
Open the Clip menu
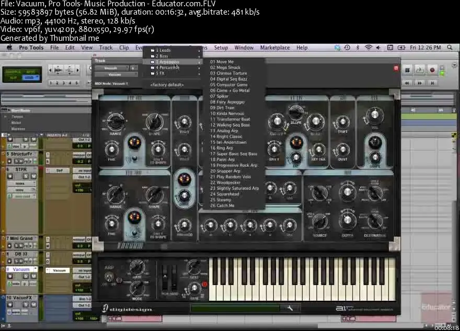[x=124, y=48]
